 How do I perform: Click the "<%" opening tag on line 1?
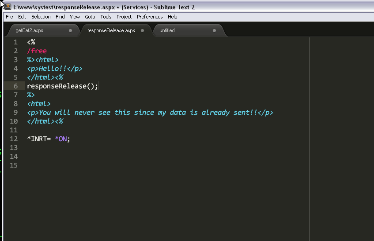pyautogui.click(x=31, y=42)
